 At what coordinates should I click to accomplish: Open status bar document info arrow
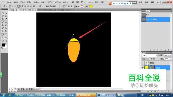tap(39, 89)
